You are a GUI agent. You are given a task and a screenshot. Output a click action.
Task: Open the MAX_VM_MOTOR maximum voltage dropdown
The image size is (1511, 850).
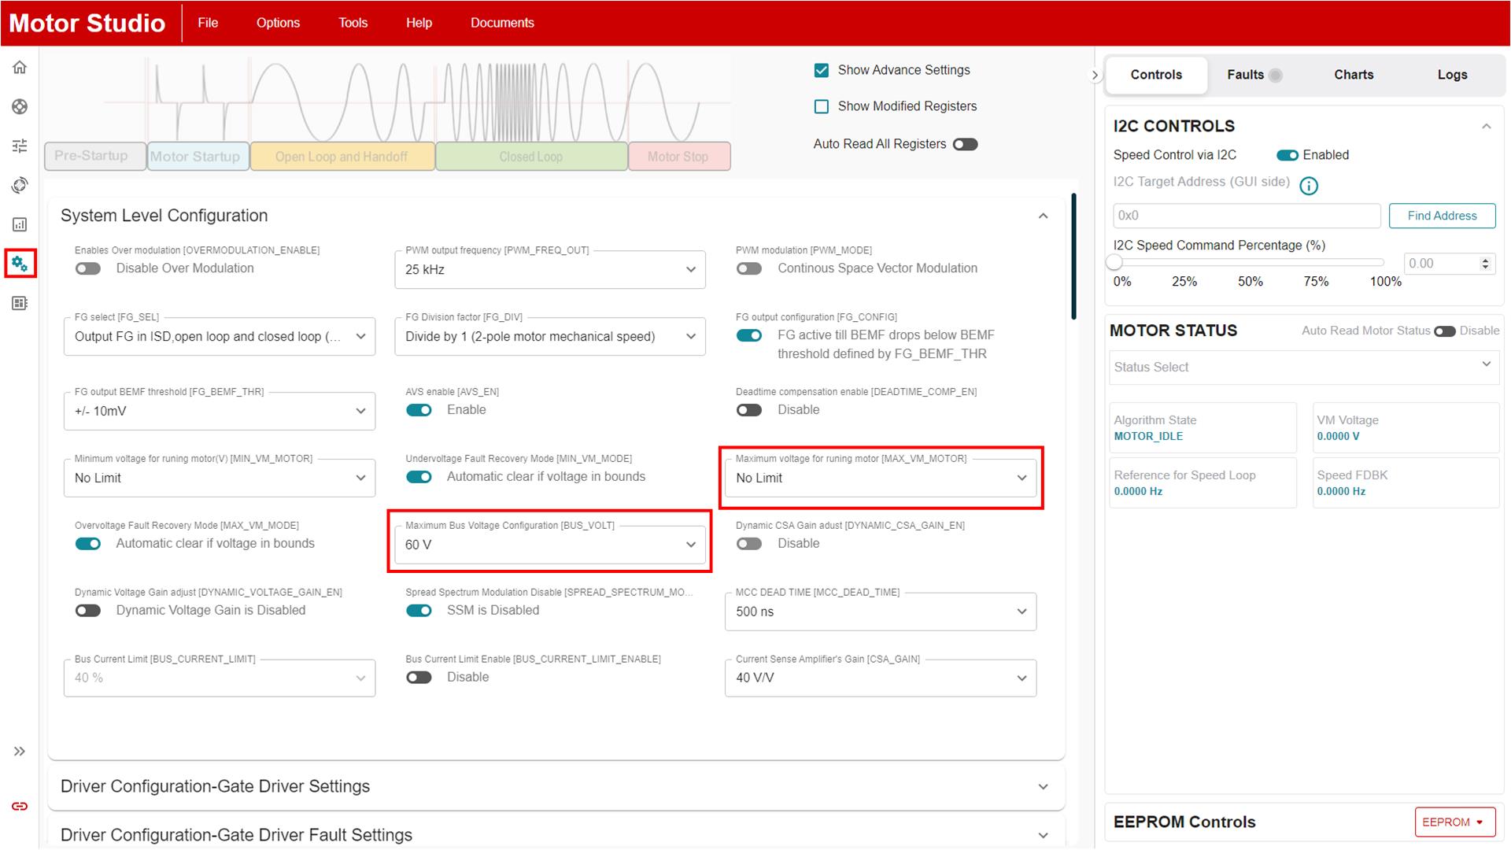pos(880,478)
